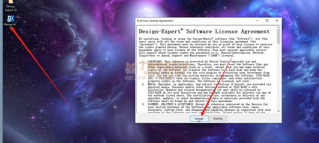Click the scroll-down arrow of license text
319x143 pixels.
pyautogui.click(x=279, y=111)
